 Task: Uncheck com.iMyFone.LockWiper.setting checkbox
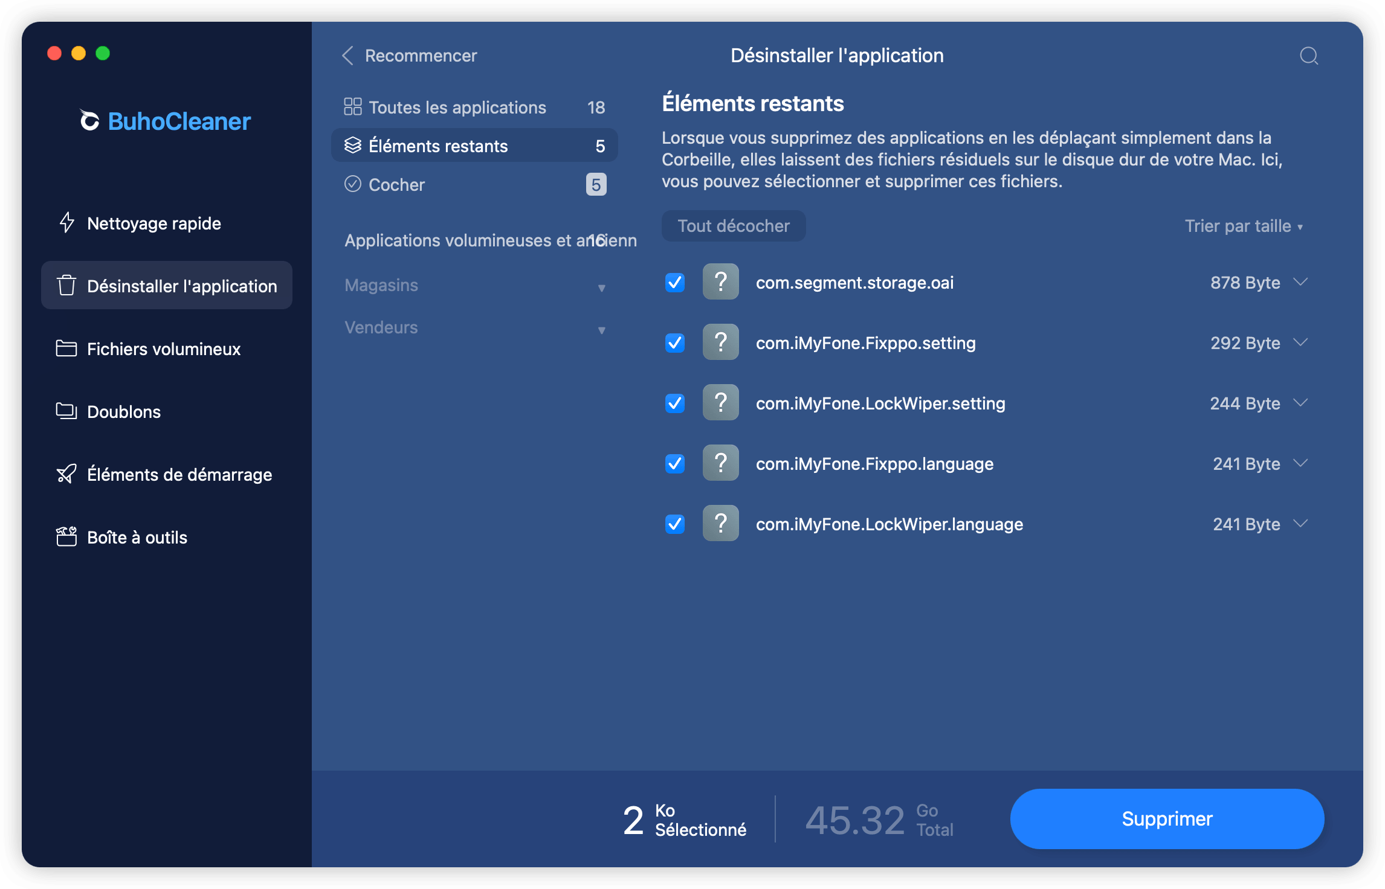(x=675, y=403)
